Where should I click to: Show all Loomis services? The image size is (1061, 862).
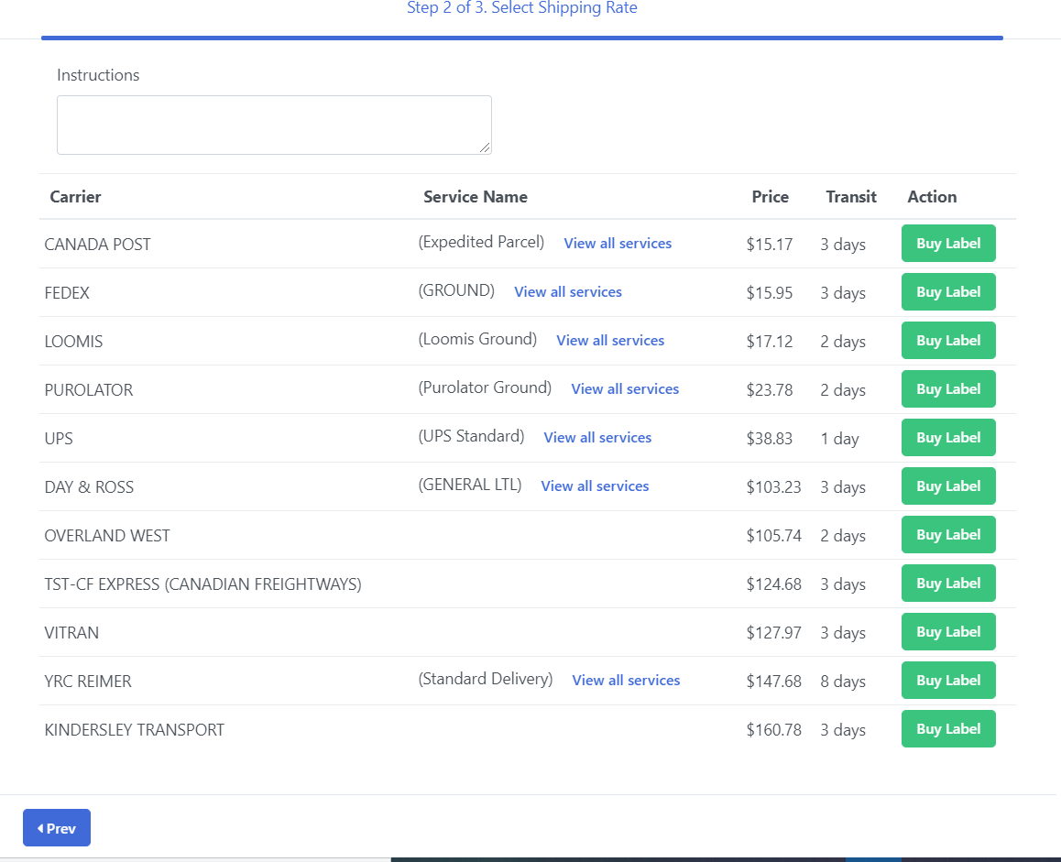tap(610, 341)
